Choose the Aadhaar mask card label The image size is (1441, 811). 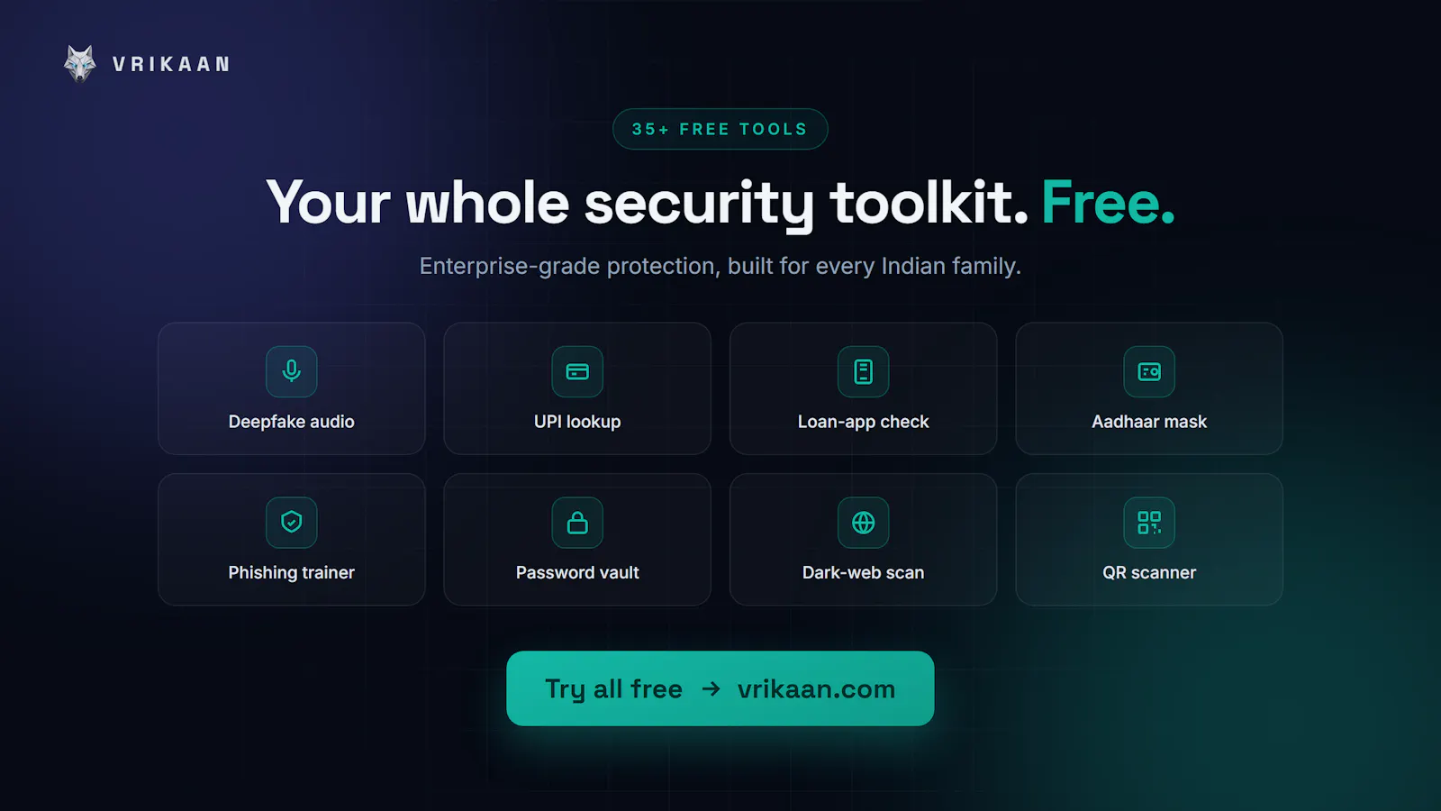1149,422
